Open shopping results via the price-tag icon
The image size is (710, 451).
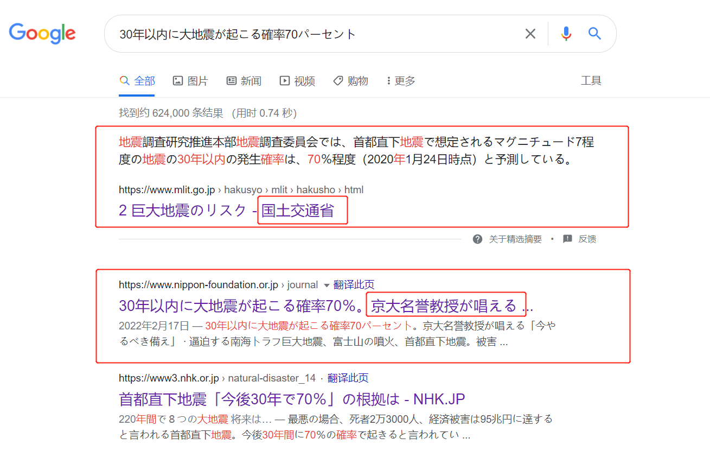[337, 80]
